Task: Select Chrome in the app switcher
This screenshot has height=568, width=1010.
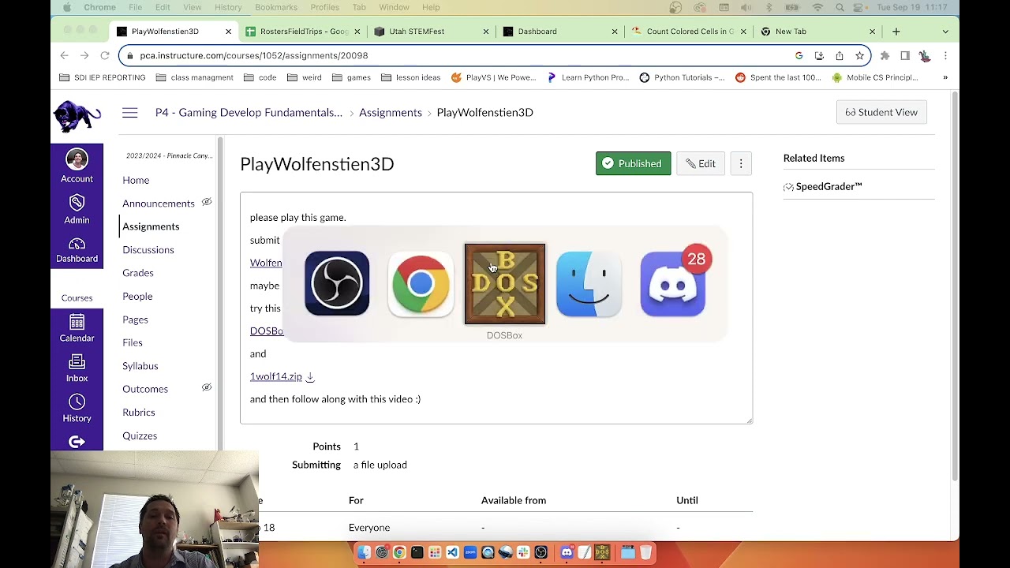Action: [421, 284]
